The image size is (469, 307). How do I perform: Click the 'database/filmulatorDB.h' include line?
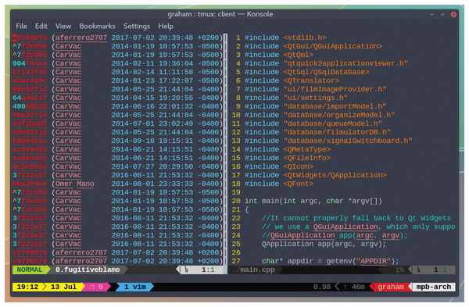317,132
